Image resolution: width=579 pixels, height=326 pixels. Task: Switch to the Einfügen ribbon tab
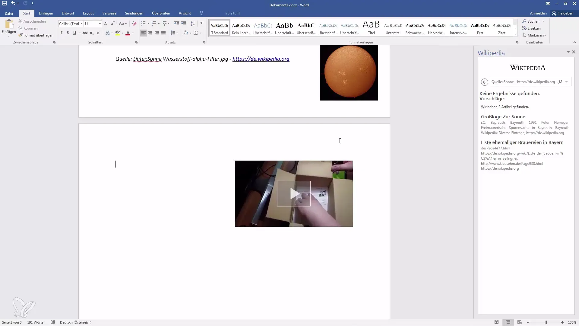point(46,13)
